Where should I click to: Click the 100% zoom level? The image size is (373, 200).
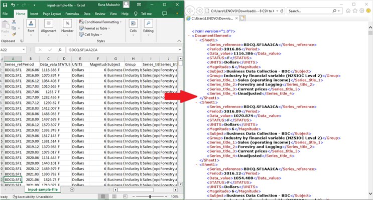pos(174,196)
